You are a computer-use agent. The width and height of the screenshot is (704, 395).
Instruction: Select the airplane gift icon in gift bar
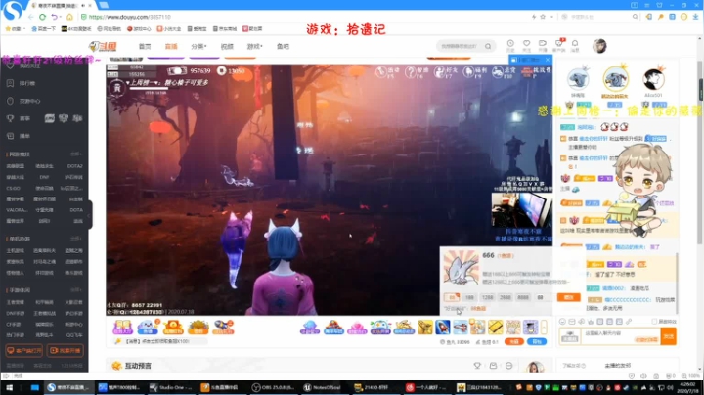(x=460, y=328)
